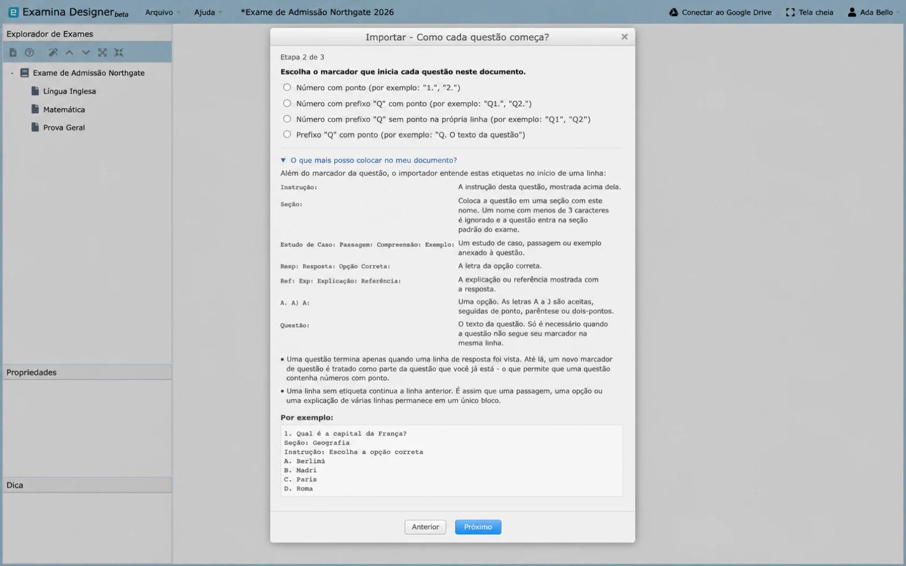
Task: Click the Examina Designer logo icon
Action: click(13, 12)
